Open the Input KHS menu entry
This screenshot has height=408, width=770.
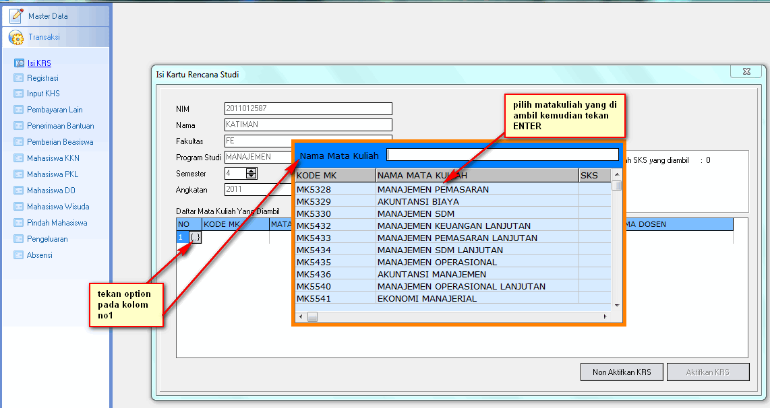coord(43,93)
